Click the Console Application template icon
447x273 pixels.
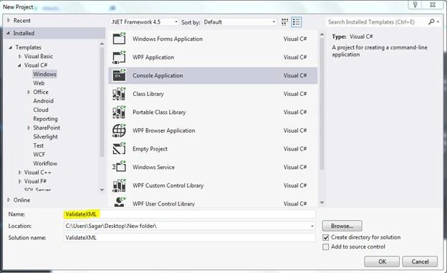[x=119, y=75]
